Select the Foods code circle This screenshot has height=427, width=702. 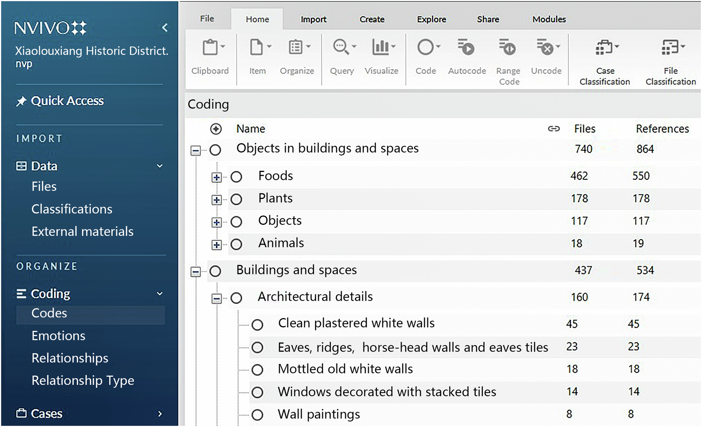tap(236, 177)
